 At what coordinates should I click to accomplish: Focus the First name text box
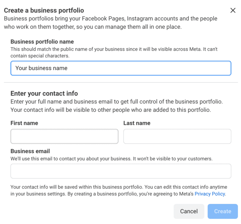[64, 136]
